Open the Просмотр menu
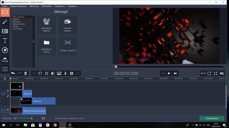The width and height of the screenshot is (229, 128). [x=34, y=6]
